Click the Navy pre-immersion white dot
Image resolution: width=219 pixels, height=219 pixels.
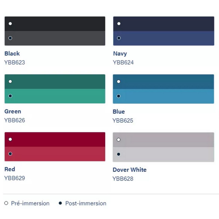(x=119, y=24)
